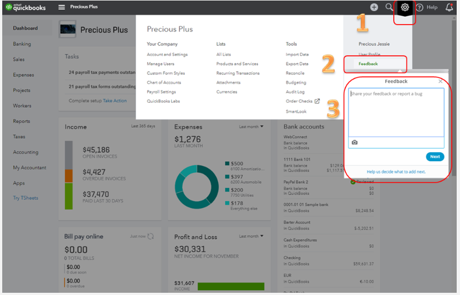
Task: Click the Barter Account row
Action: [329, 225]
